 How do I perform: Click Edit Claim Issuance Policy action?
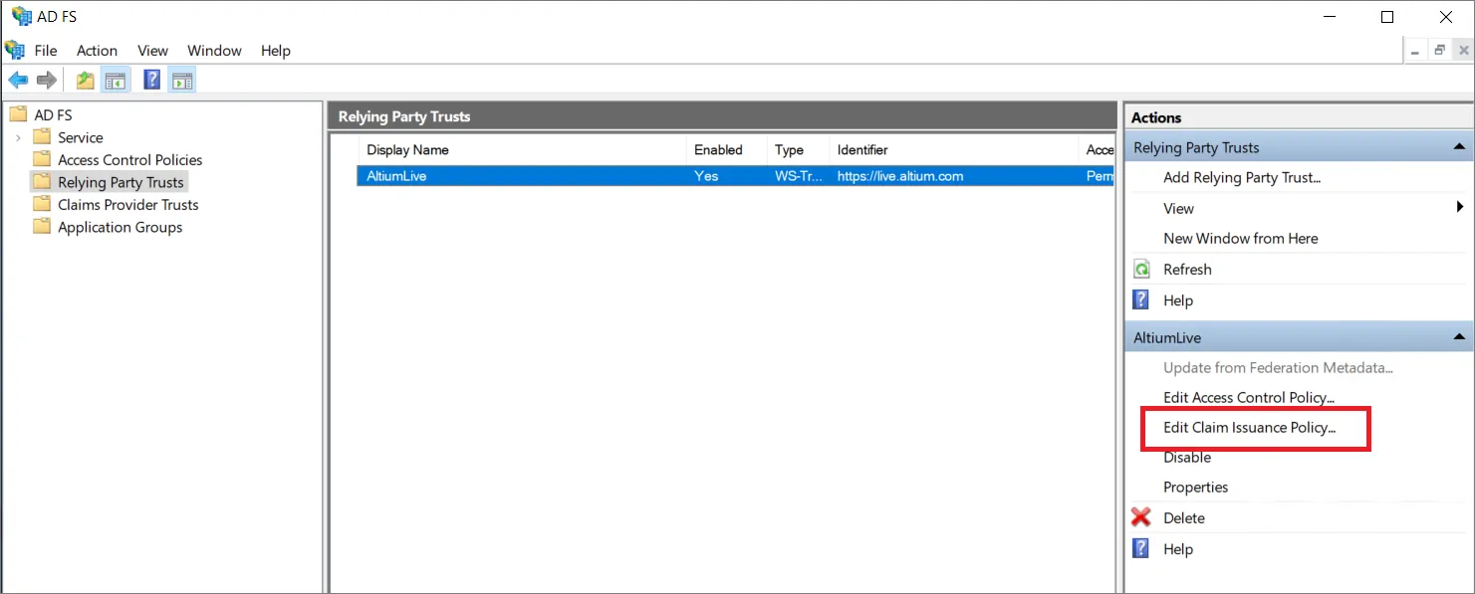(x=1250, y=428)
